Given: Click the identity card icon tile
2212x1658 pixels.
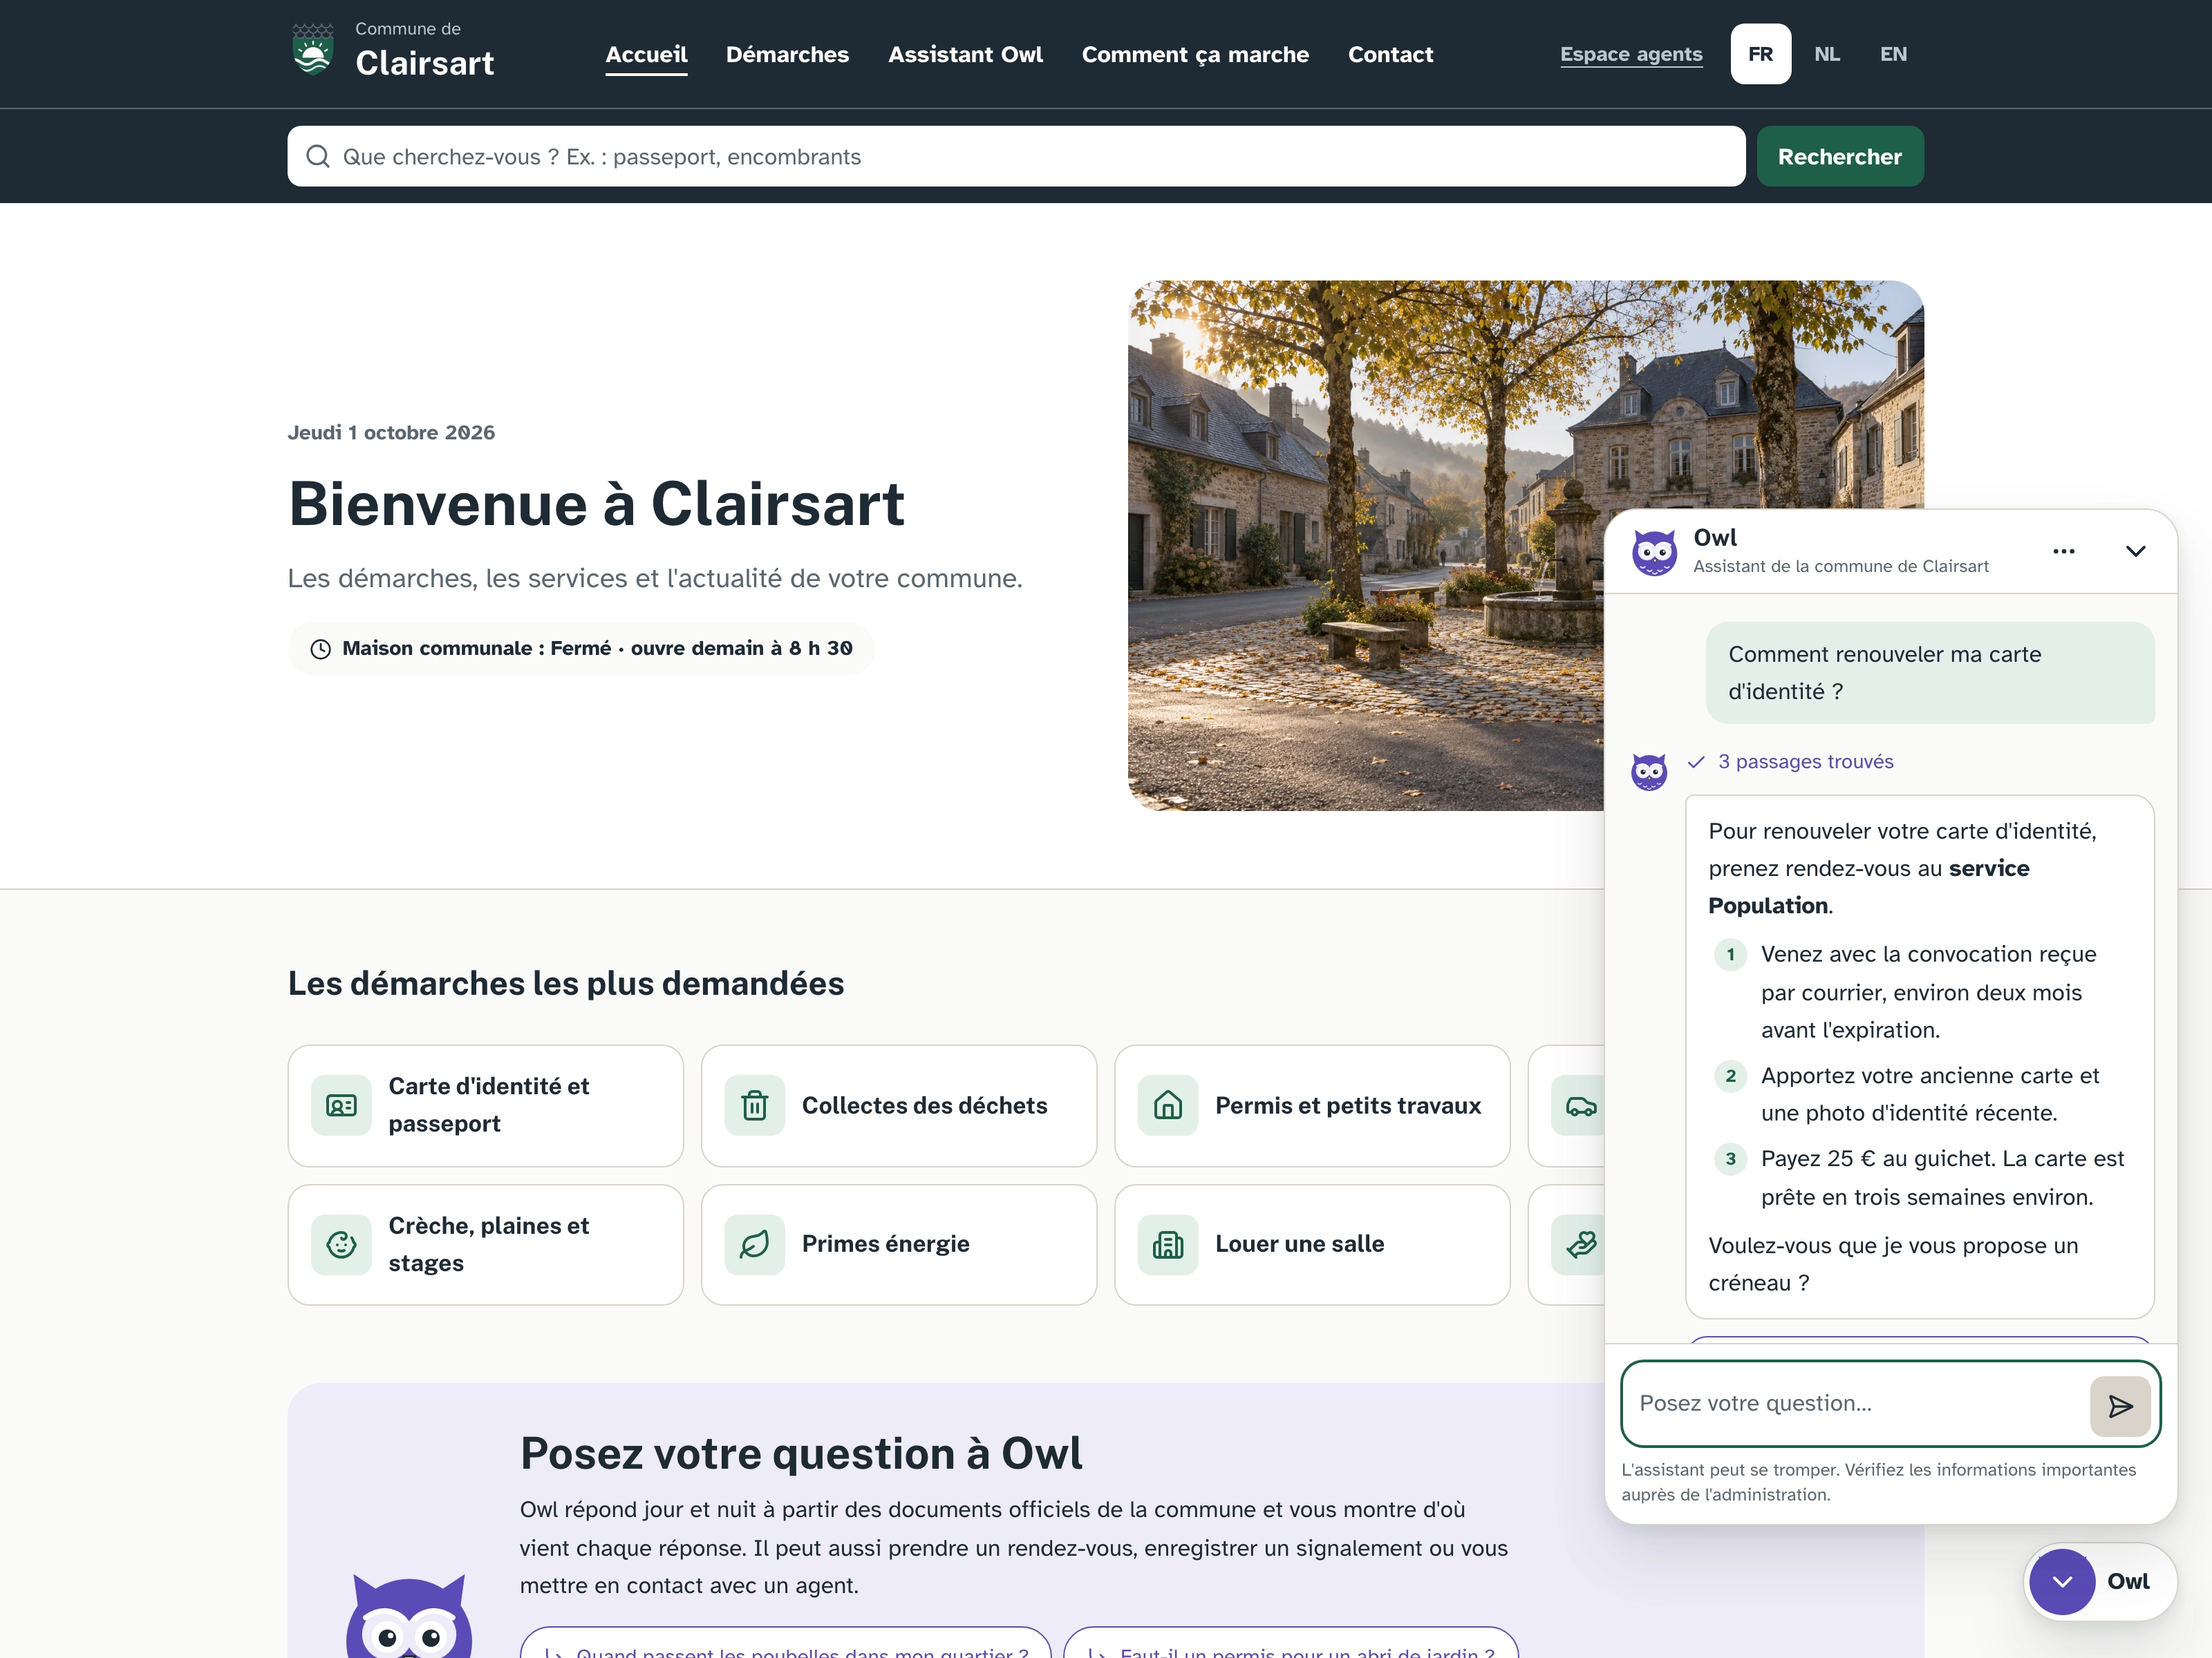Looking at the screenshot, I should 341,1105.
